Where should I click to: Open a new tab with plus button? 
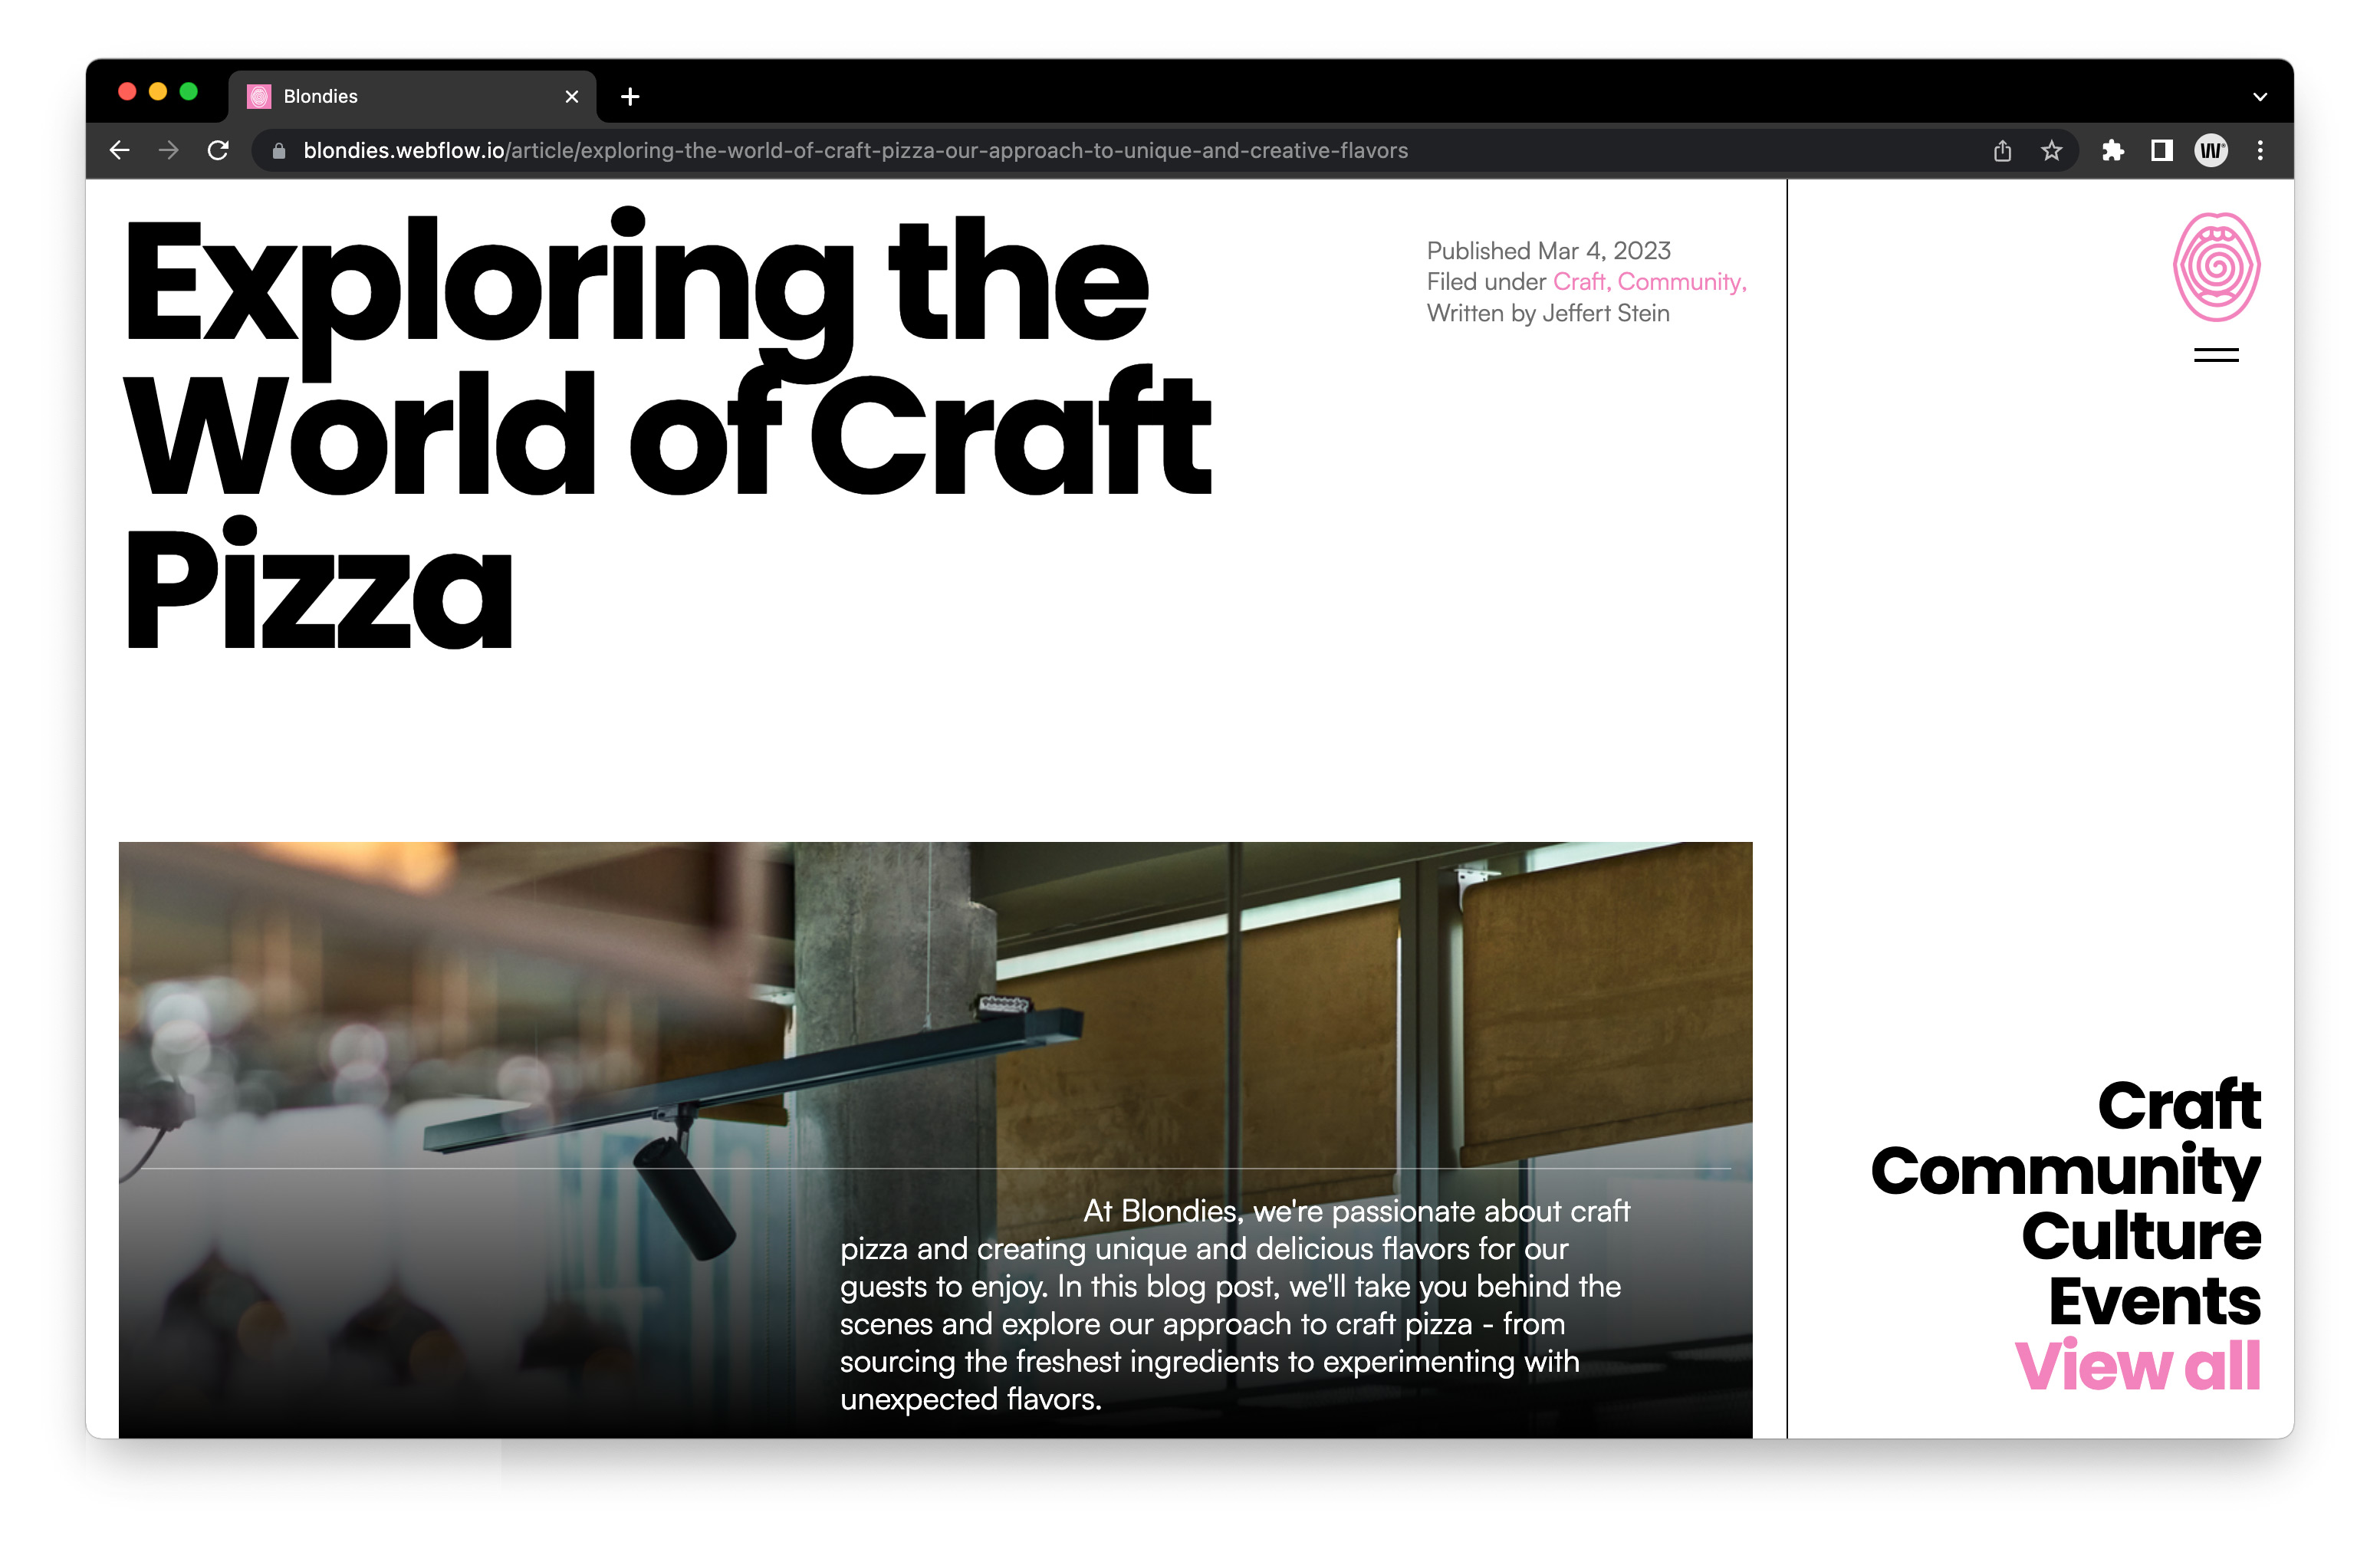tap(630, 97)
